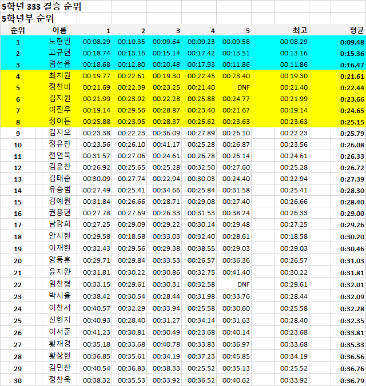Click the '5학년부 순위' subtitle cell
Screen dimensions: 366x386
27,18
